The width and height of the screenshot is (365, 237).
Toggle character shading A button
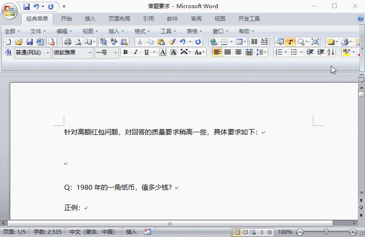point(173,52)
